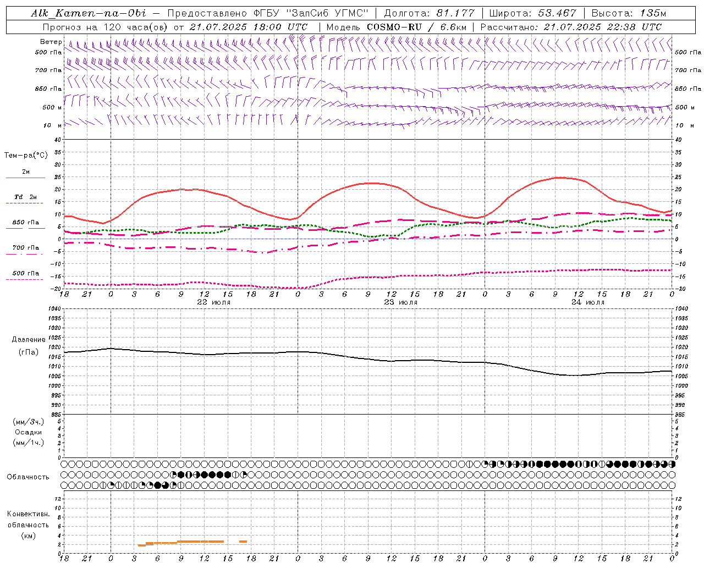Click the black surface pressure curve
Viewport: 704px width, 563px height.
click(x=369, y=358)
